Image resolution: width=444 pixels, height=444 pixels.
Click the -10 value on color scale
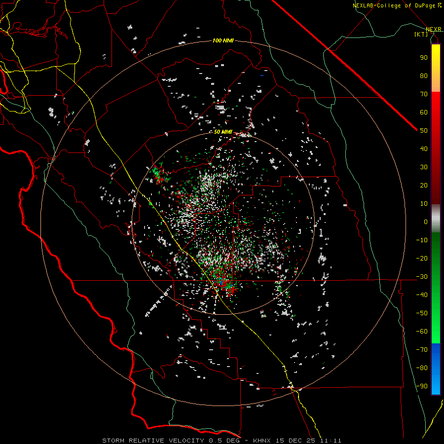pos(422,240)
